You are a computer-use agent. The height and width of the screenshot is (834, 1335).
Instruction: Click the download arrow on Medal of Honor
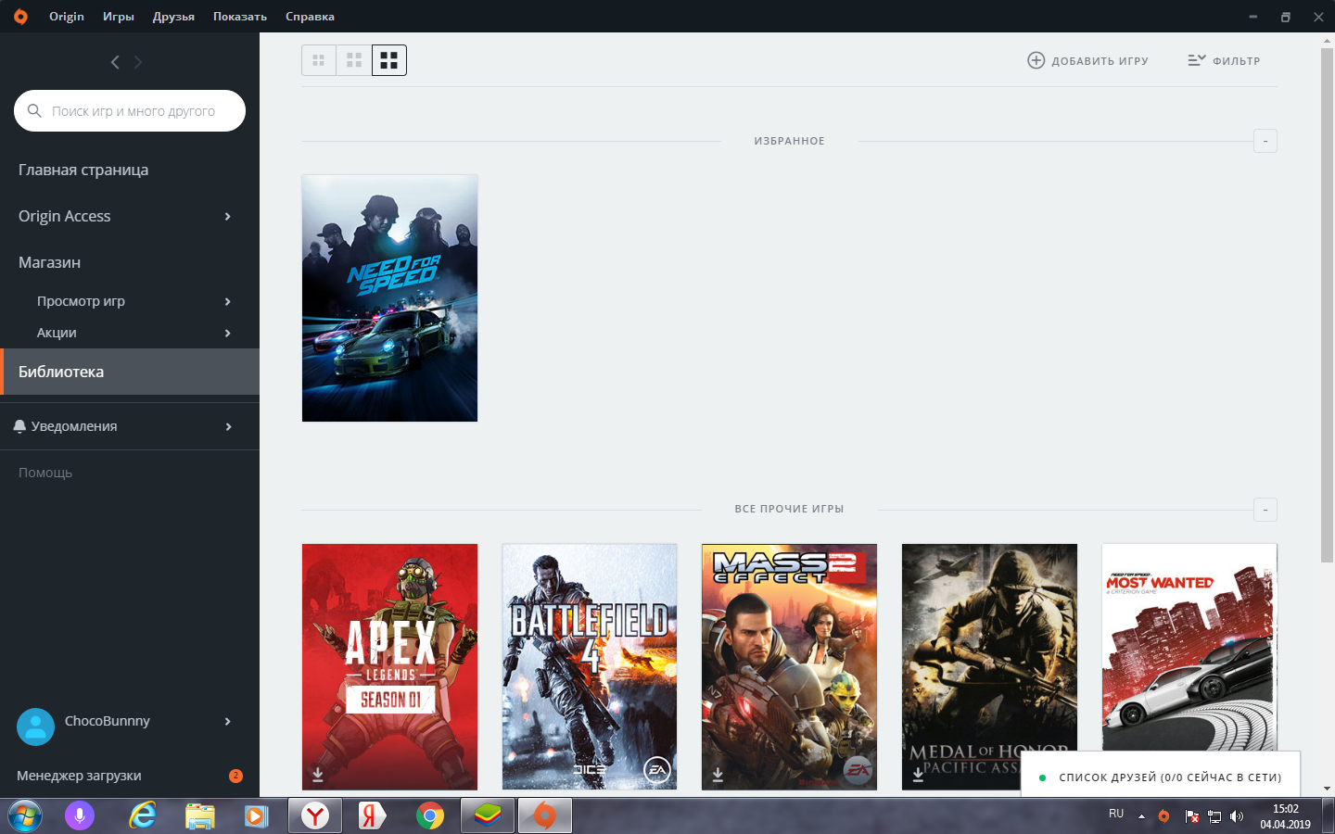click(x=918, y=774)
